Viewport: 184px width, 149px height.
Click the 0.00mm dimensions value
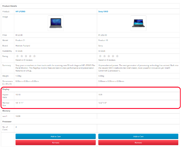click(111, 81)
